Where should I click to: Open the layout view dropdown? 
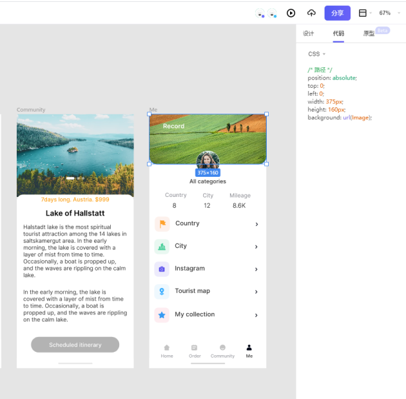click(x=365, y=13)
